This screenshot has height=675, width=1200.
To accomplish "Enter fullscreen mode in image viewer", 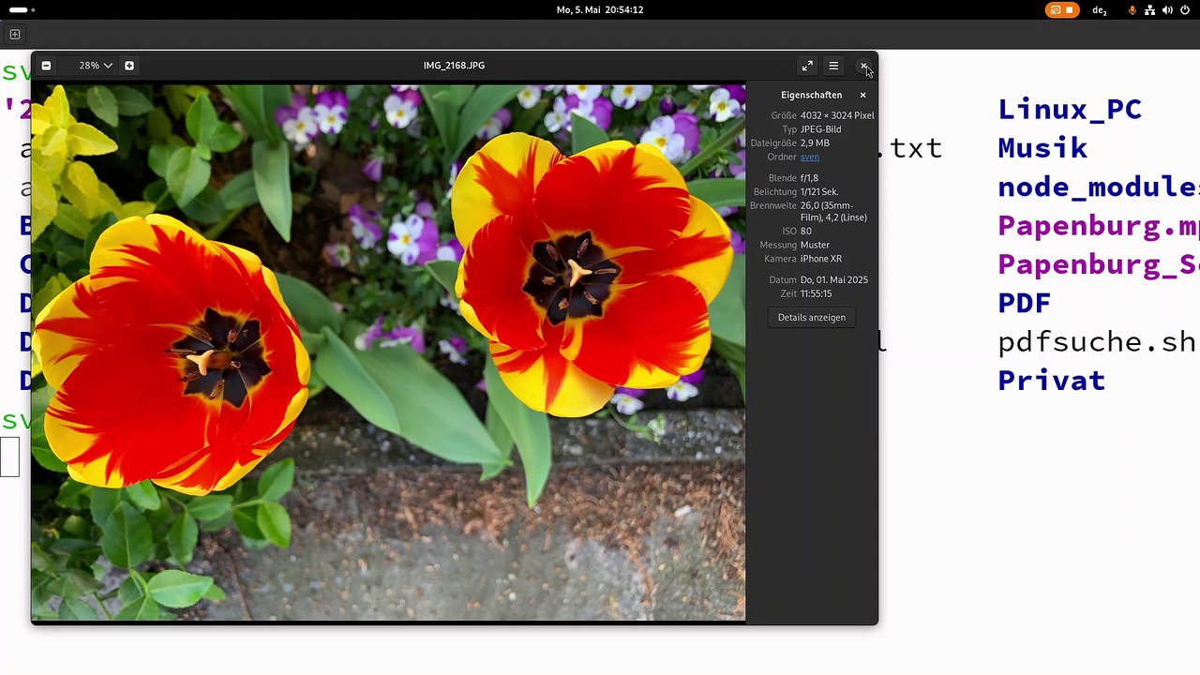I will point(807,66).
